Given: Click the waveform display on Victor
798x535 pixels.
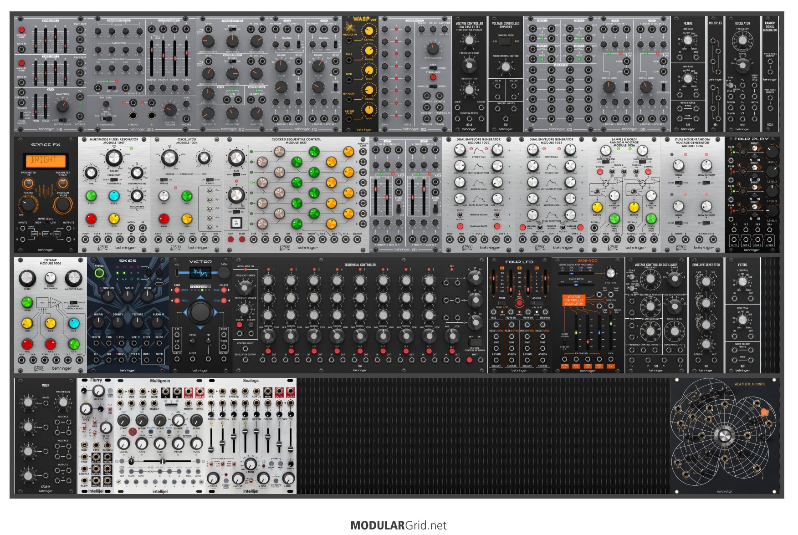Looking at the screenshot, I should pos(200,273).
